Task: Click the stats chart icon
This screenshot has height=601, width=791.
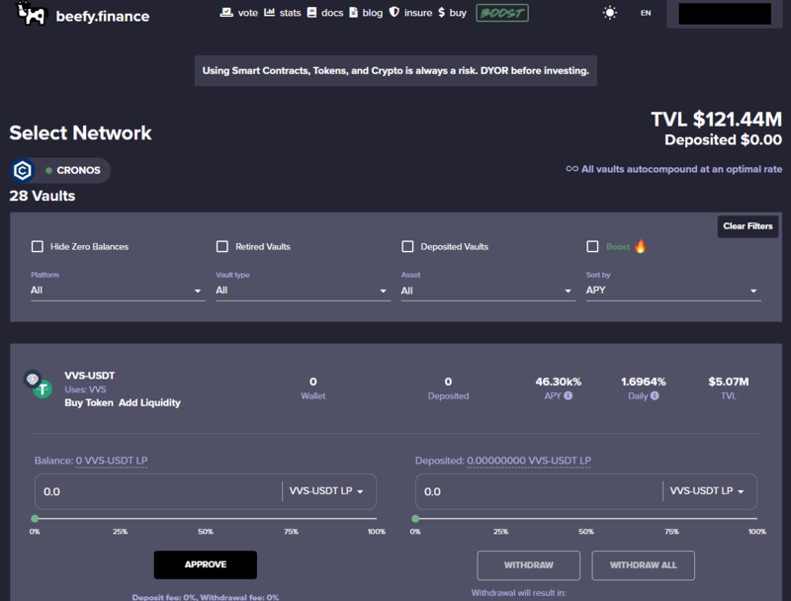Action: click(270, 12)
